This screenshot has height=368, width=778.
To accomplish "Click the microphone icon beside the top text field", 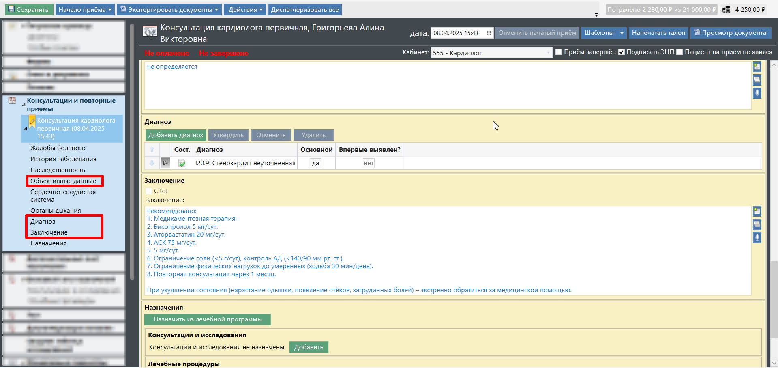I will 757,93.
